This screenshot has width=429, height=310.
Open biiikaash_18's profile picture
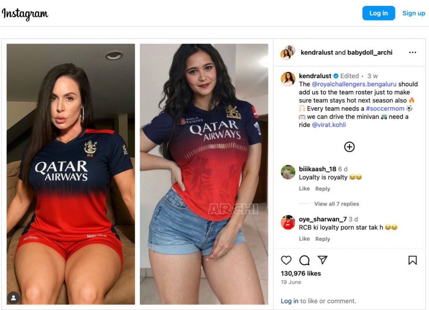click(x=288, y=172)
